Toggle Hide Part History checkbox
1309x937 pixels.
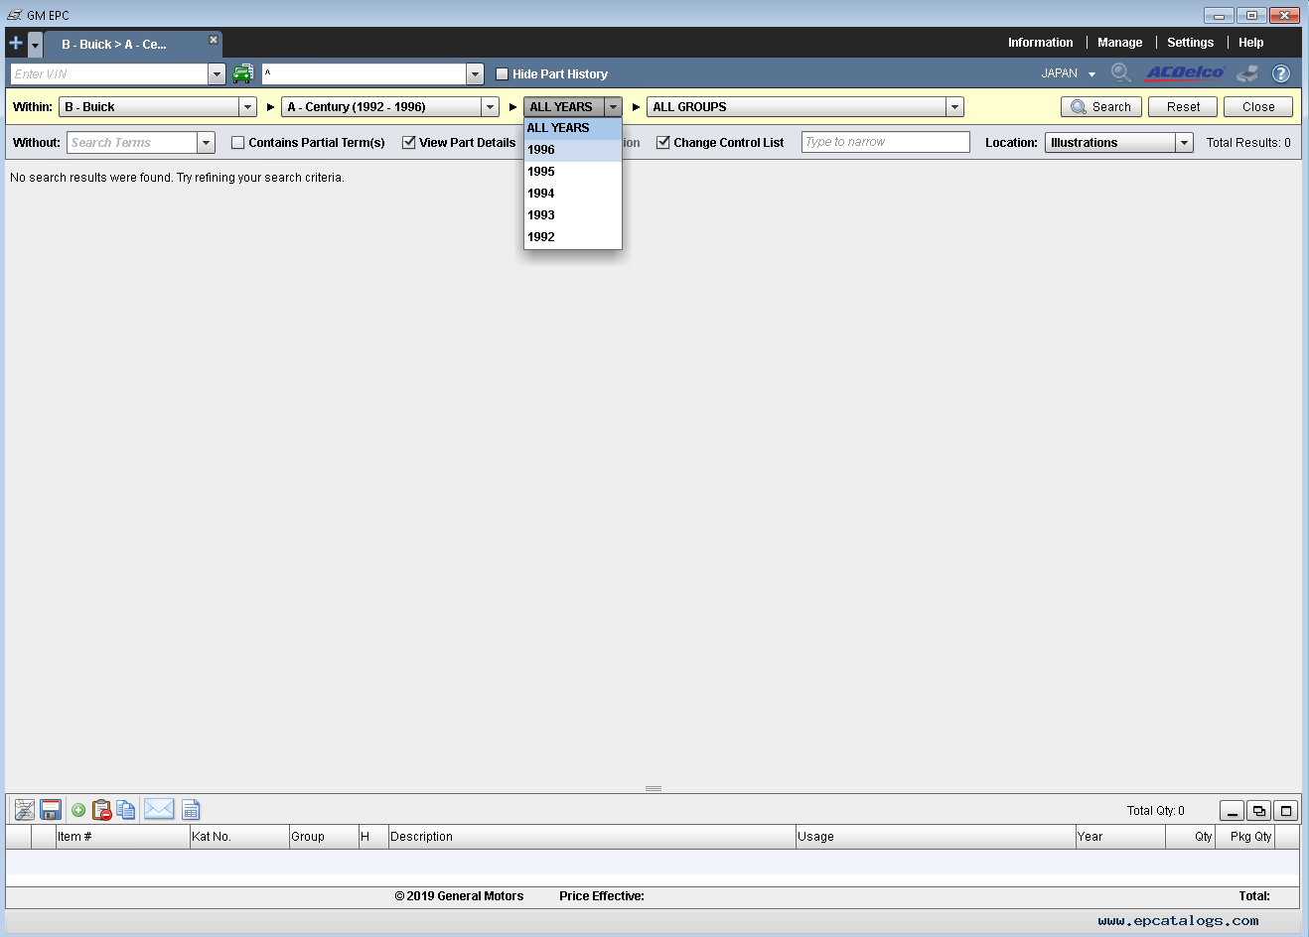pyautogui.click(x=502, y=73)
